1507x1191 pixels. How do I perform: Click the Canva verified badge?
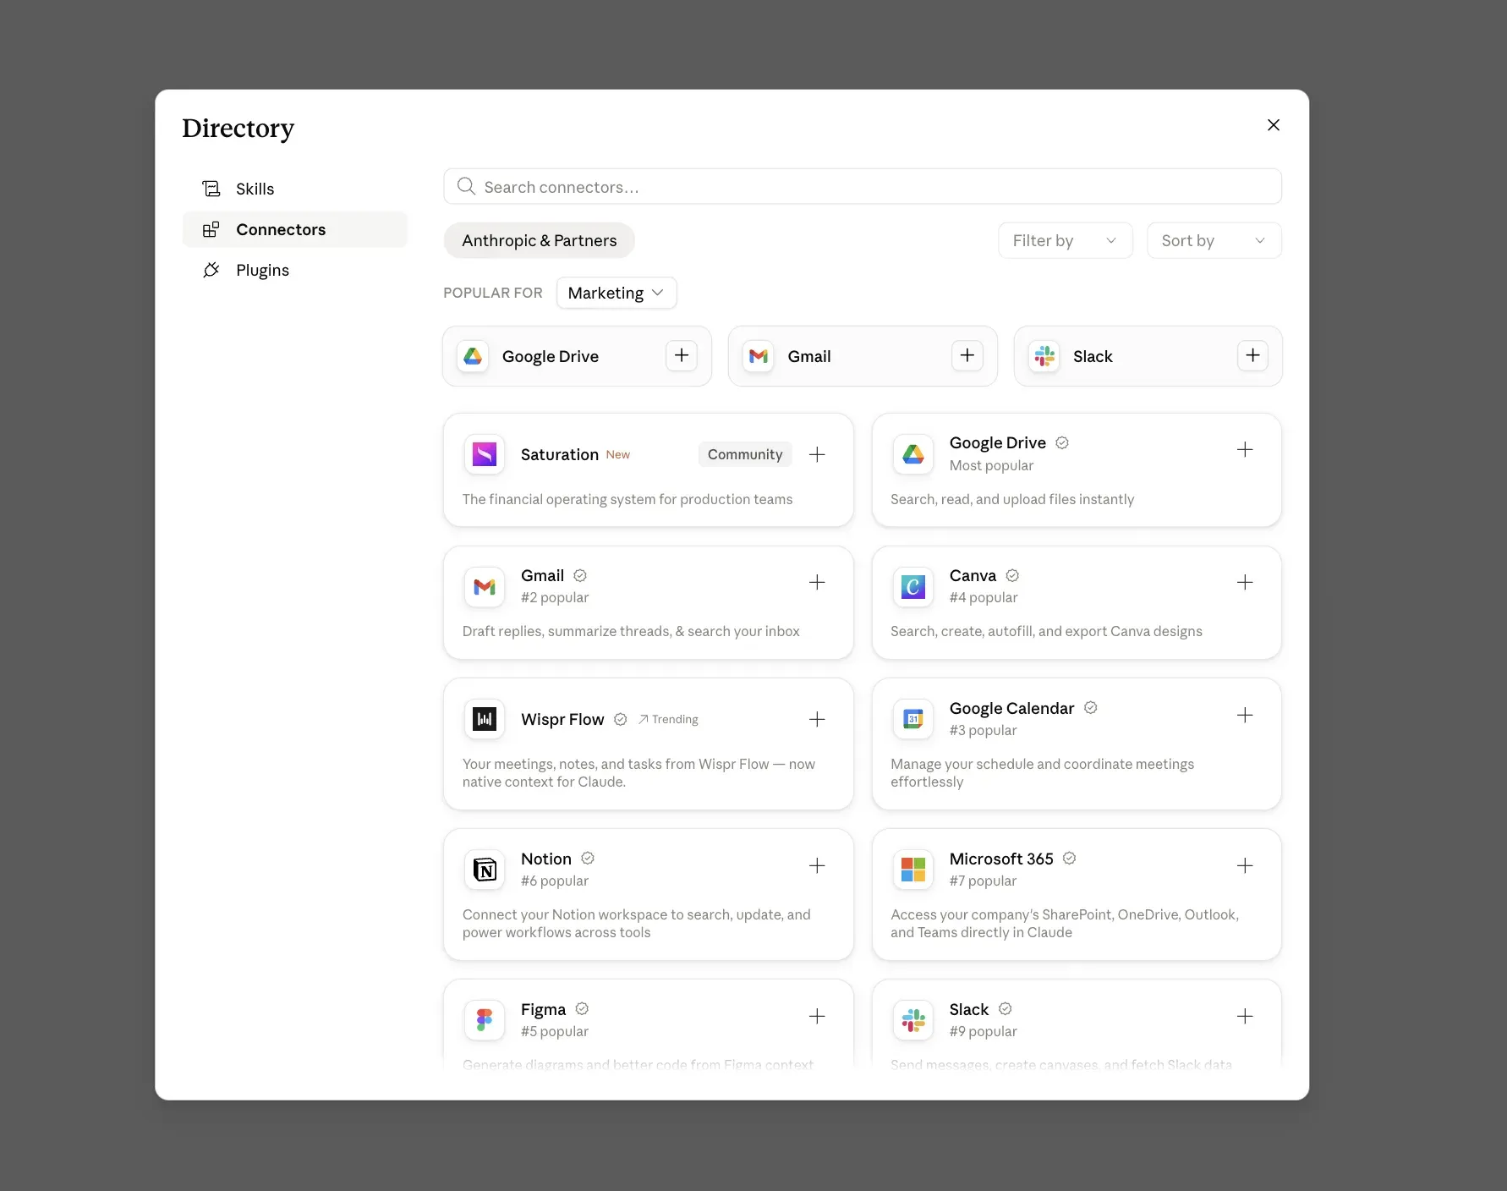[1012, 575]
